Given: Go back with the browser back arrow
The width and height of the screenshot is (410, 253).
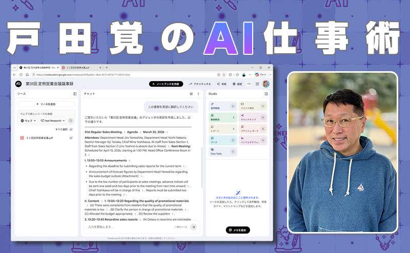Looking at the screenshot, I should [x=14, y=75].
